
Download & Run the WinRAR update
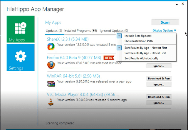click(159, 78)
